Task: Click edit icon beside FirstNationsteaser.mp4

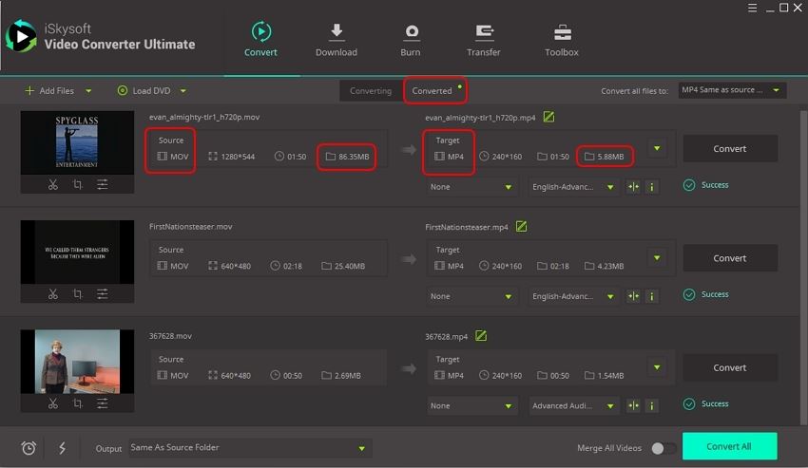Action: (521, 227)
